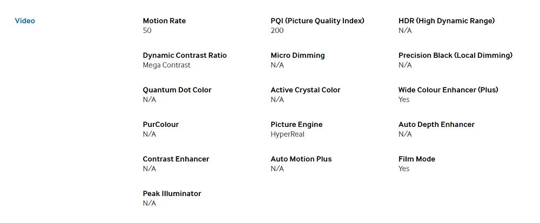Click the Film Mode spec label
Viewport: 540px width, 223px height.
[x=416, y=159]
